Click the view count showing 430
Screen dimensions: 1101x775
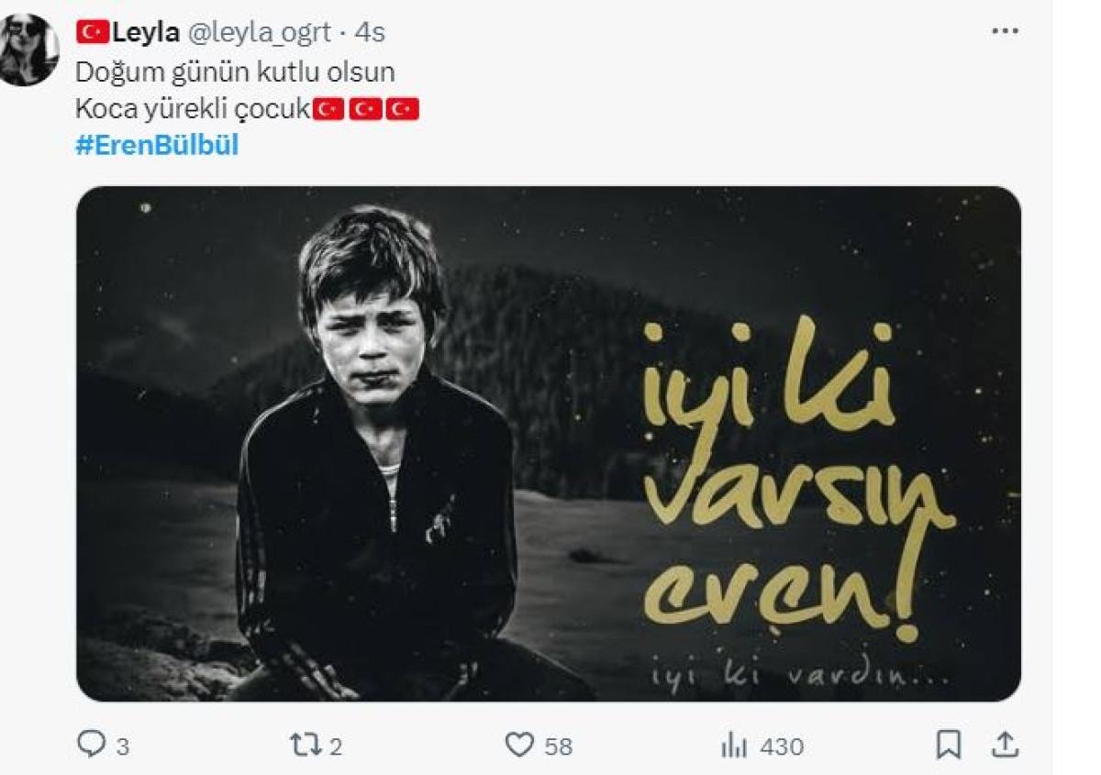(x=782, y=747)
